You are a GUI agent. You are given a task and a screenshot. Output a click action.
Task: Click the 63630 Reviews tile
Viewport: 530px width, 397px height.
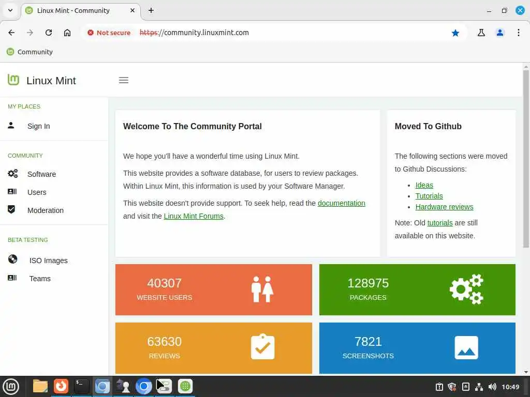coord(214,348)
